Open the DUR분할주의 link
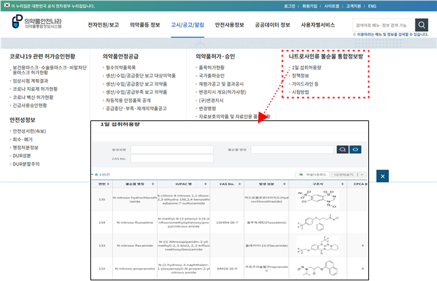The height and width of the screenshot is (281, 437). coord(26,164)
